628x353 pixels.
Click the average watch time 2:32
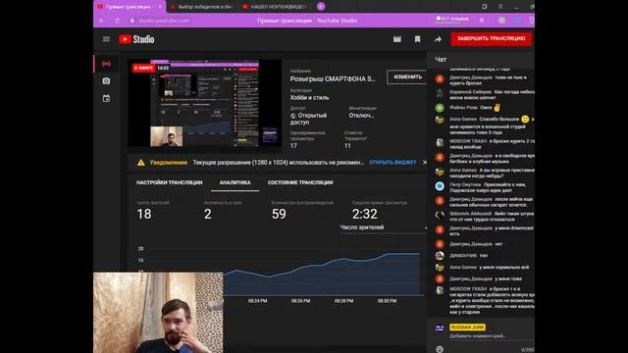pos(364,214)
